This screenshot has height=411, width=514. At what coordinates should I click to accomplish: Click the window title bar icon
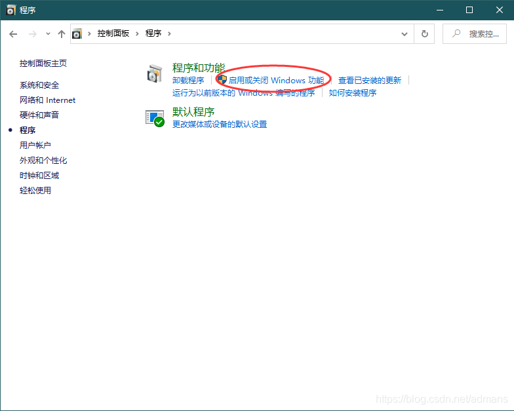(10, 10)
